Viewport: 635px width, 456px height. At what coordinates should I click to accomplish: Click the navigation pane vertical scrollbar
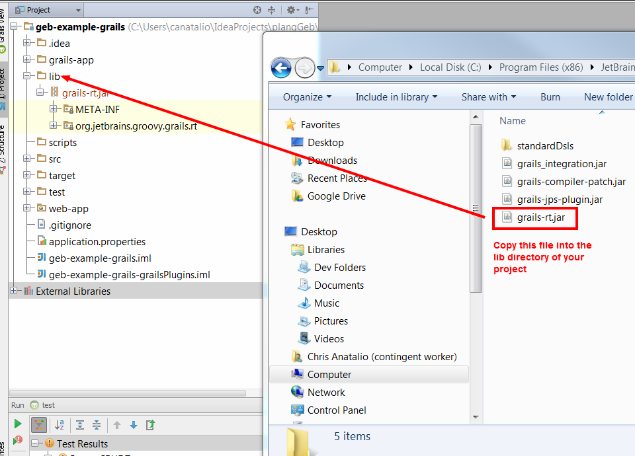tap(476, 208)
